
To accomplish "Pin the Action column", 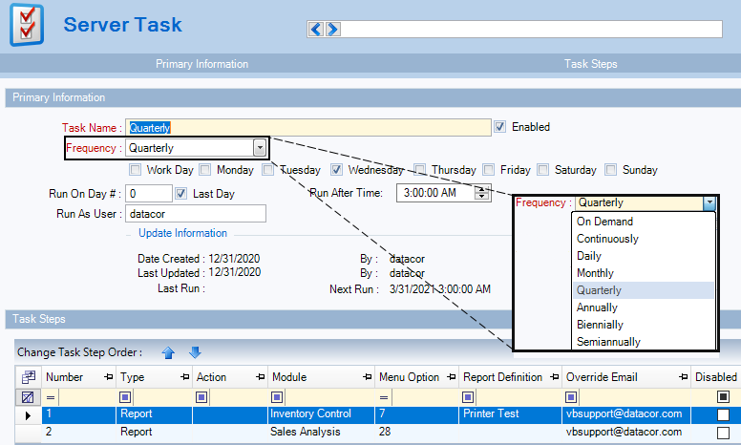I will click(x=260, y=377).
